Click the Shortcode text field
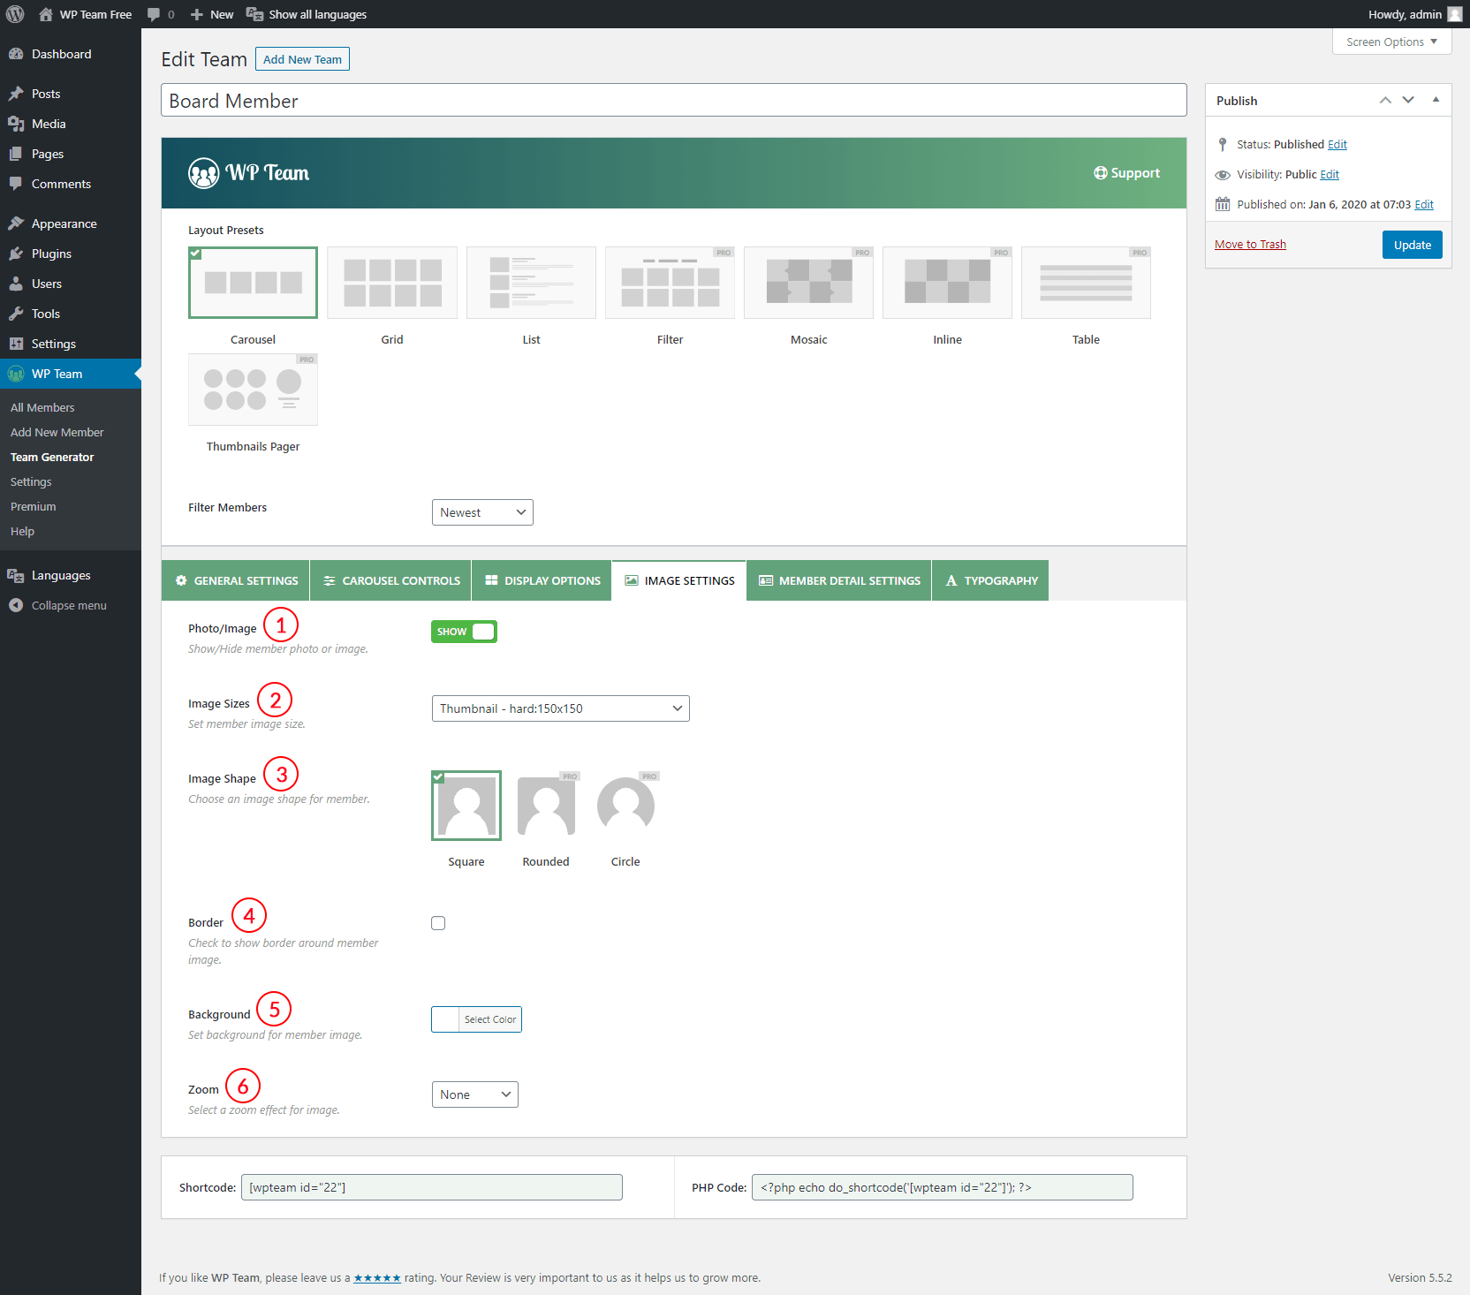The height and width of the screenshot is (1295, 1470). [431, 1187]
